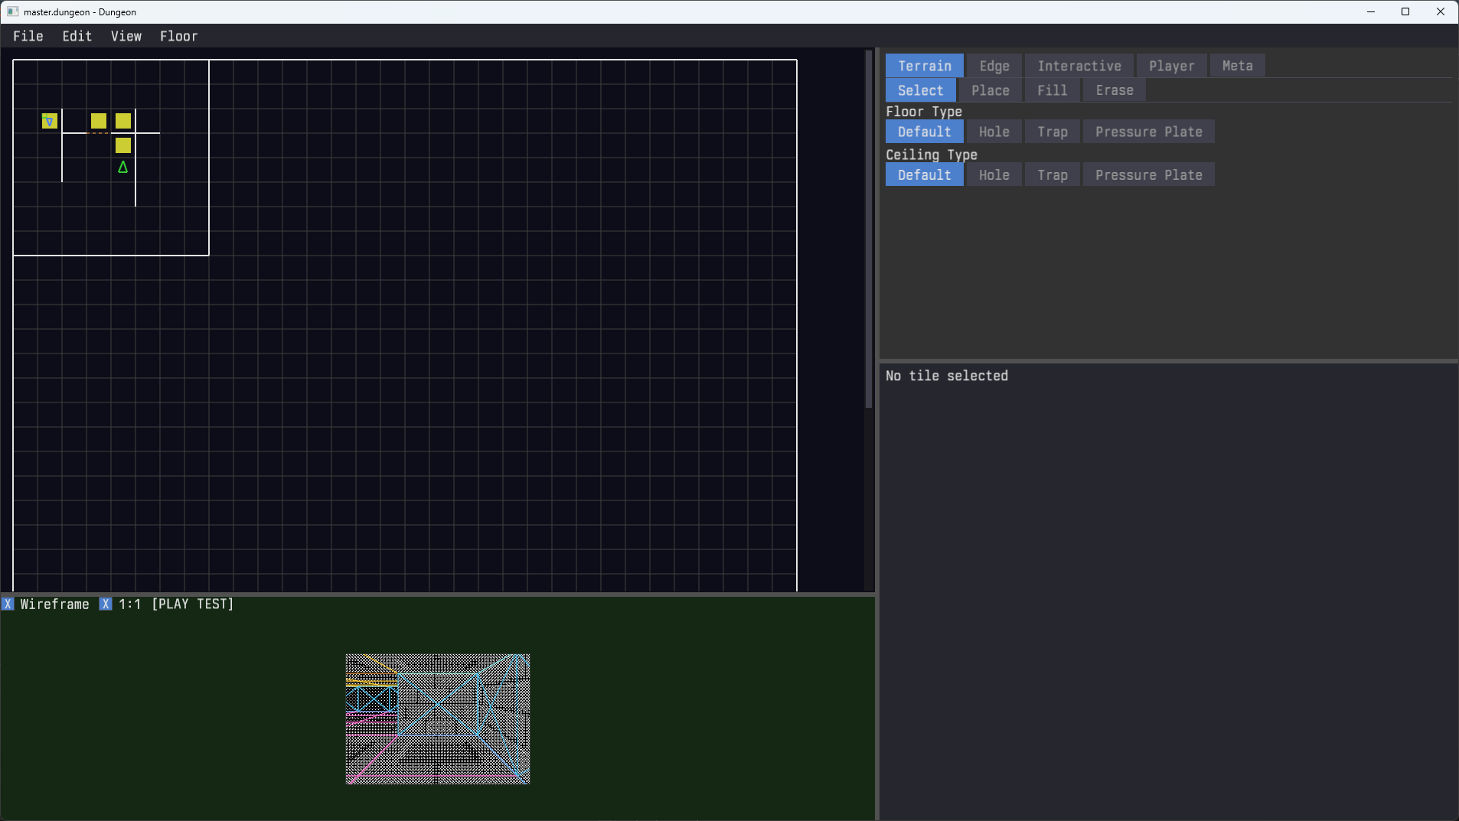Switch to the Edge tab
This screenshot has width=1459, height=821.
click(x=994, y=66)
